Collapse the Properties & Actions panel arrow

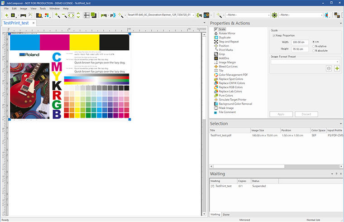pyautogui.click(x=340, y=23)
